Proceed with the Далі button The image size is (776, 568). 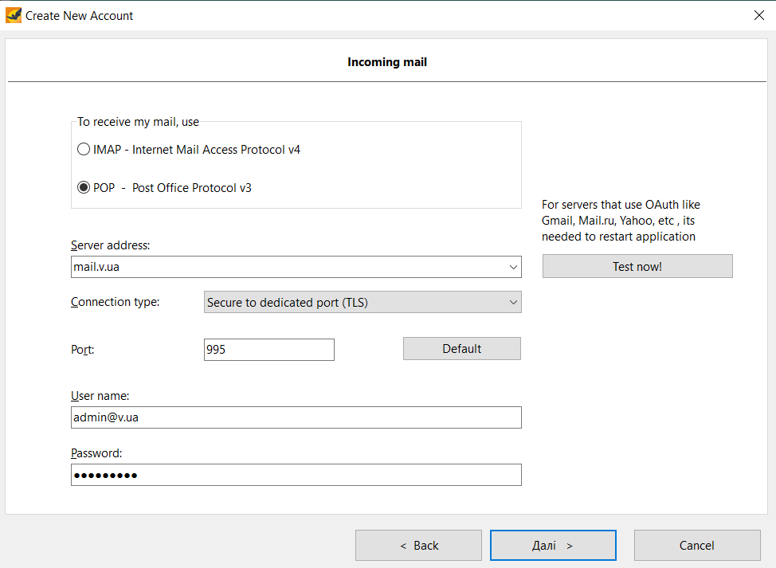pos(553,545)
